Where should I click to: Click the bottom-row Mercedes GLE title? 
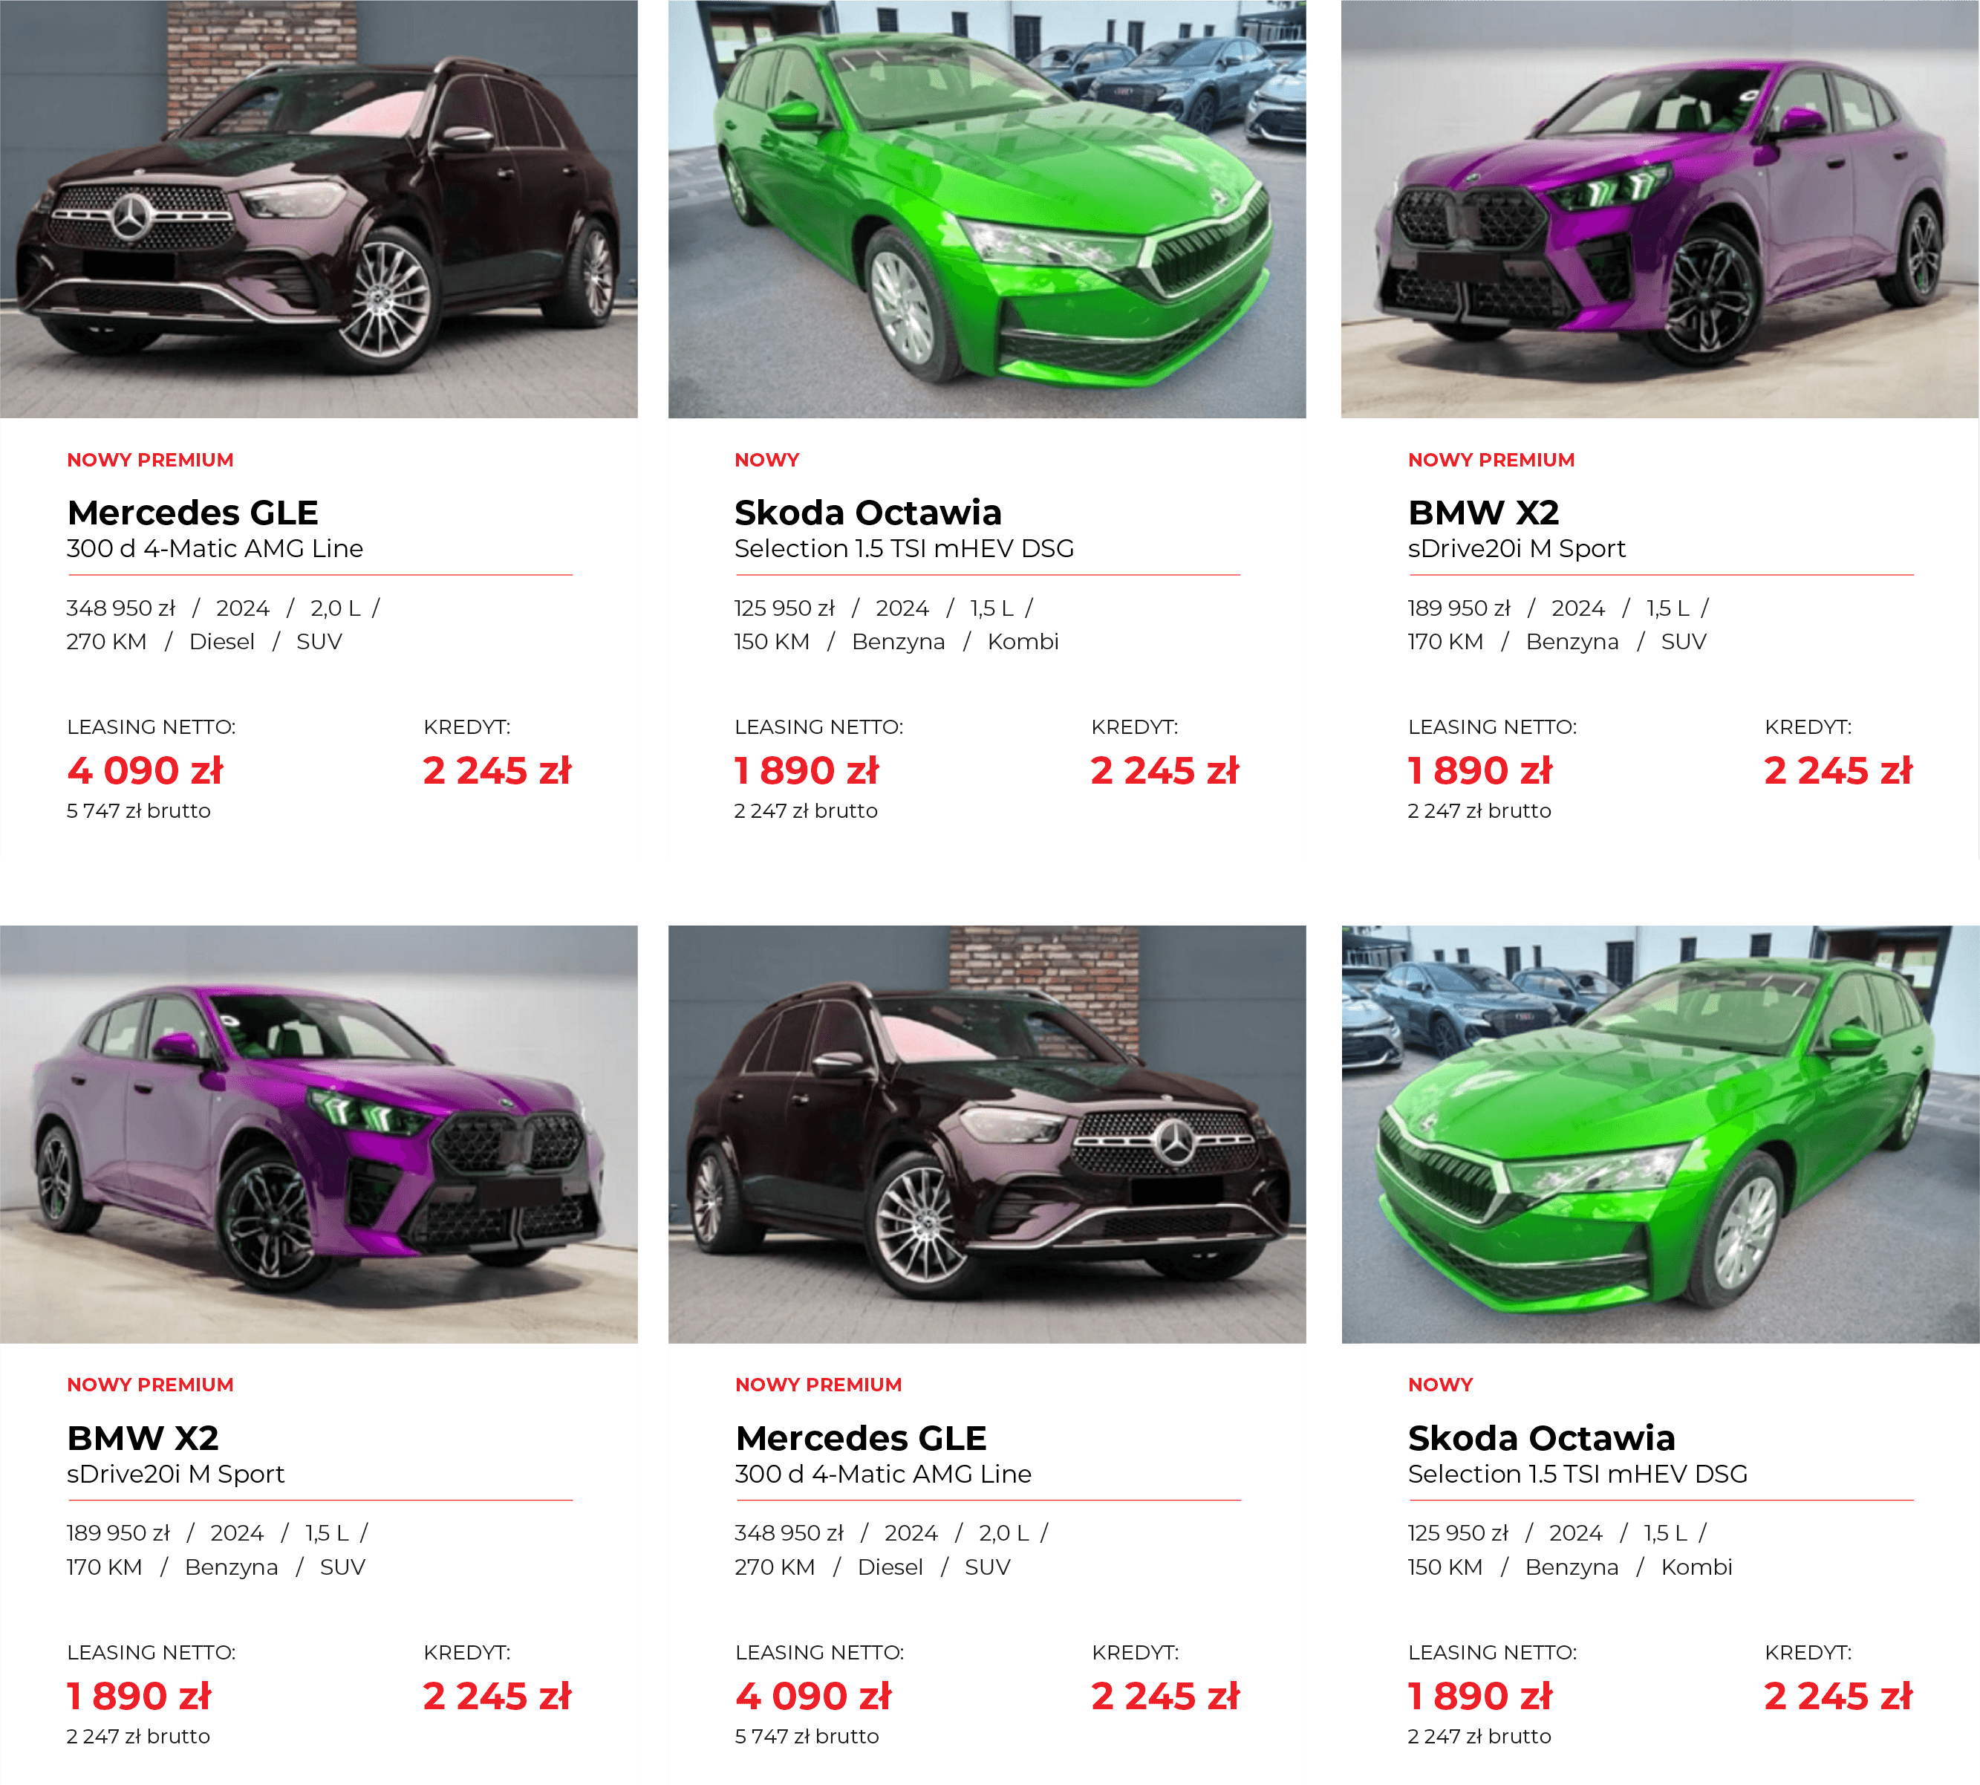861,1438
